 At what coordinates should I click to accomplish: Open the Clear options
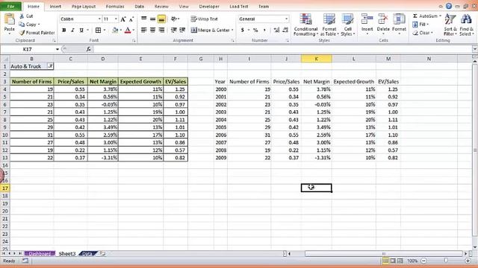pos(422,33)
